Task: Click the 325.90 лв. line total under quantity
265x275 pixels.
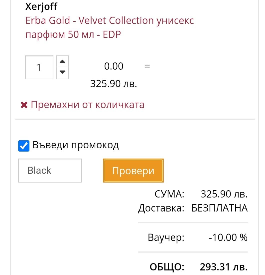Action: (x=114, y=84)
